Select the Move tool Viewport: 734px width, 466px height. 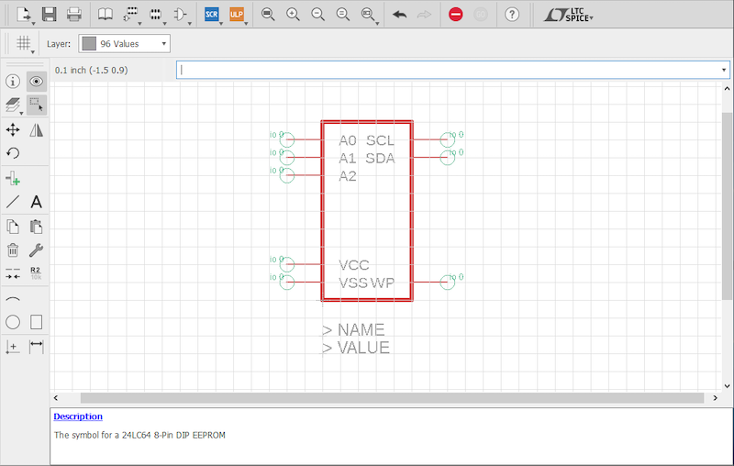tap(13, 129)
